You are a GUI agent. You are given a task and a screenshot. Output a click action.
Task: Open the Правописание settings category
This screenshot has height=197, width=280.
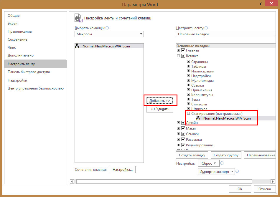(36, 32)
